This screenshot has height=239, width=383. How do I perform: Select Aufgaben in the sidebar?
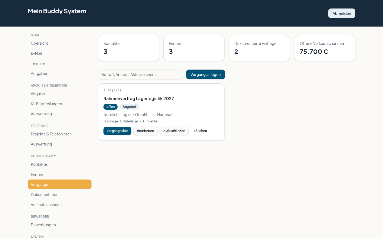click(60, 73)
